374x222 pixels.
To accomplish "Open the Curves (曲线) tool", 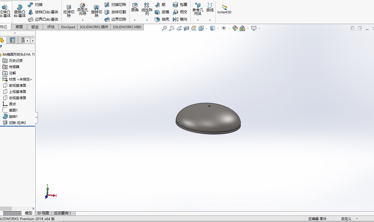I will coord(210,8).
